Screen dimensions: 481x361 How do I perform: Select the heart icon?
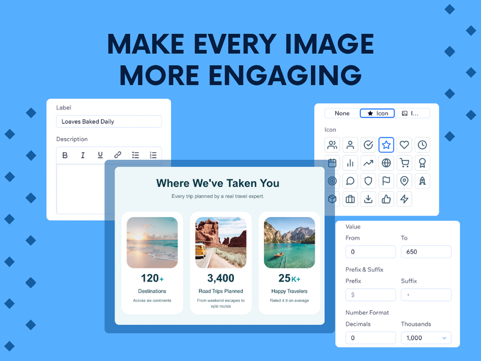pyautogui.click(x=404, y=145)
